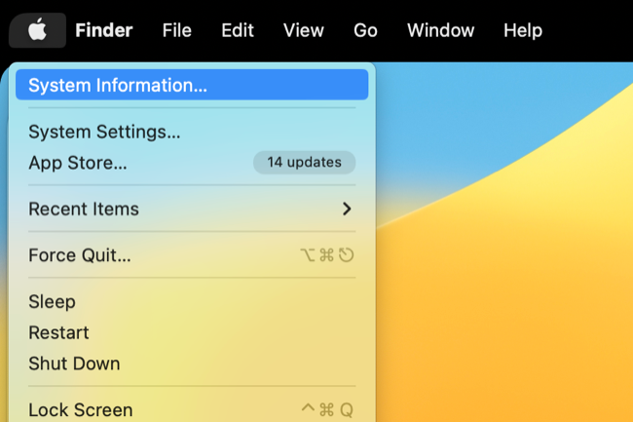
Task: Select Sleep in the Apple menu
Action: pos(192,302)
